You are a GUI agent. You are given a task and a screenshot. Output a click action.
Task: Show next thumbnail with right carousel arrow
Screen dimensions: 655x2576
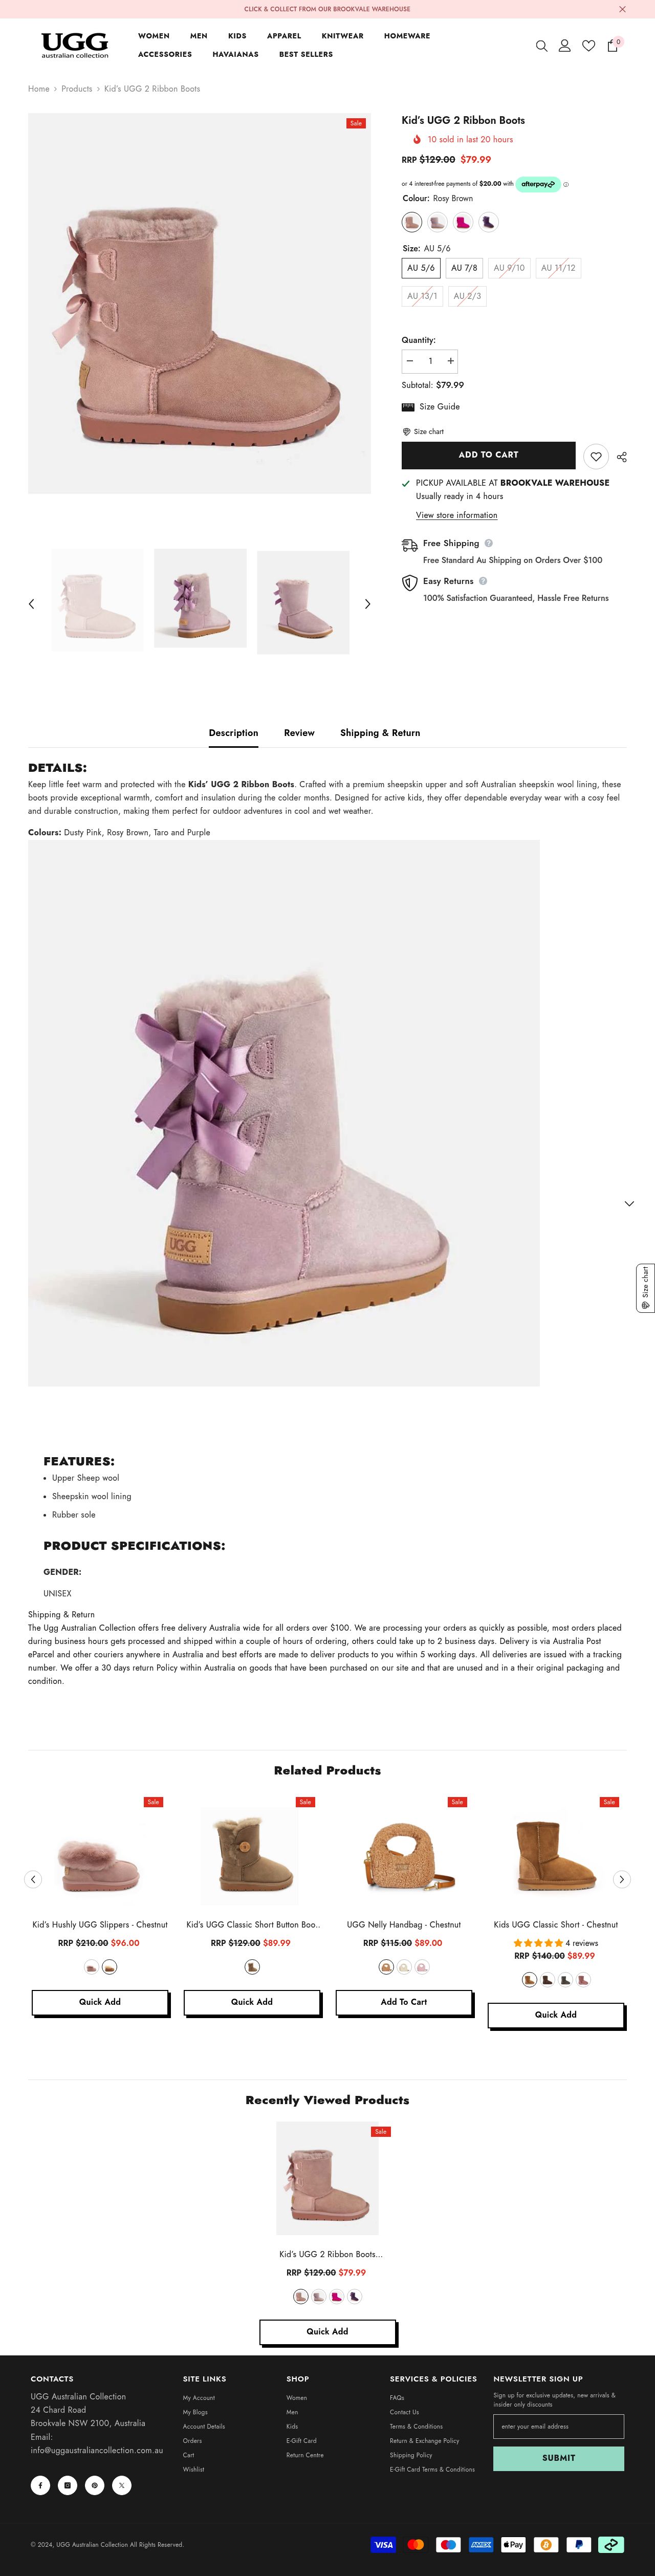[x=367, y=604]
